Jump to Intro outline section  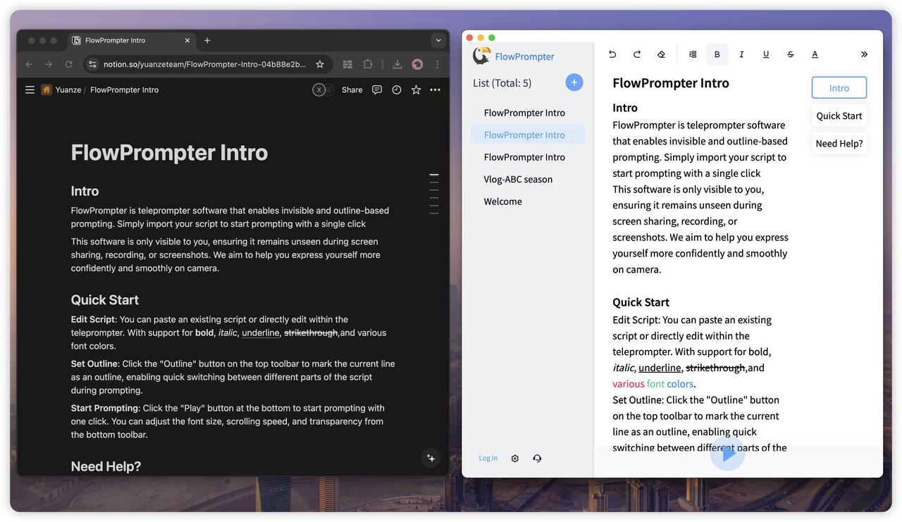[839, 88]
